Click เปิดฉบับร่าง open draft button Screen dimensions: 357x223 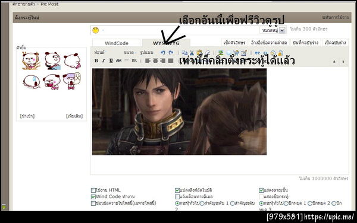click(335, 43)
